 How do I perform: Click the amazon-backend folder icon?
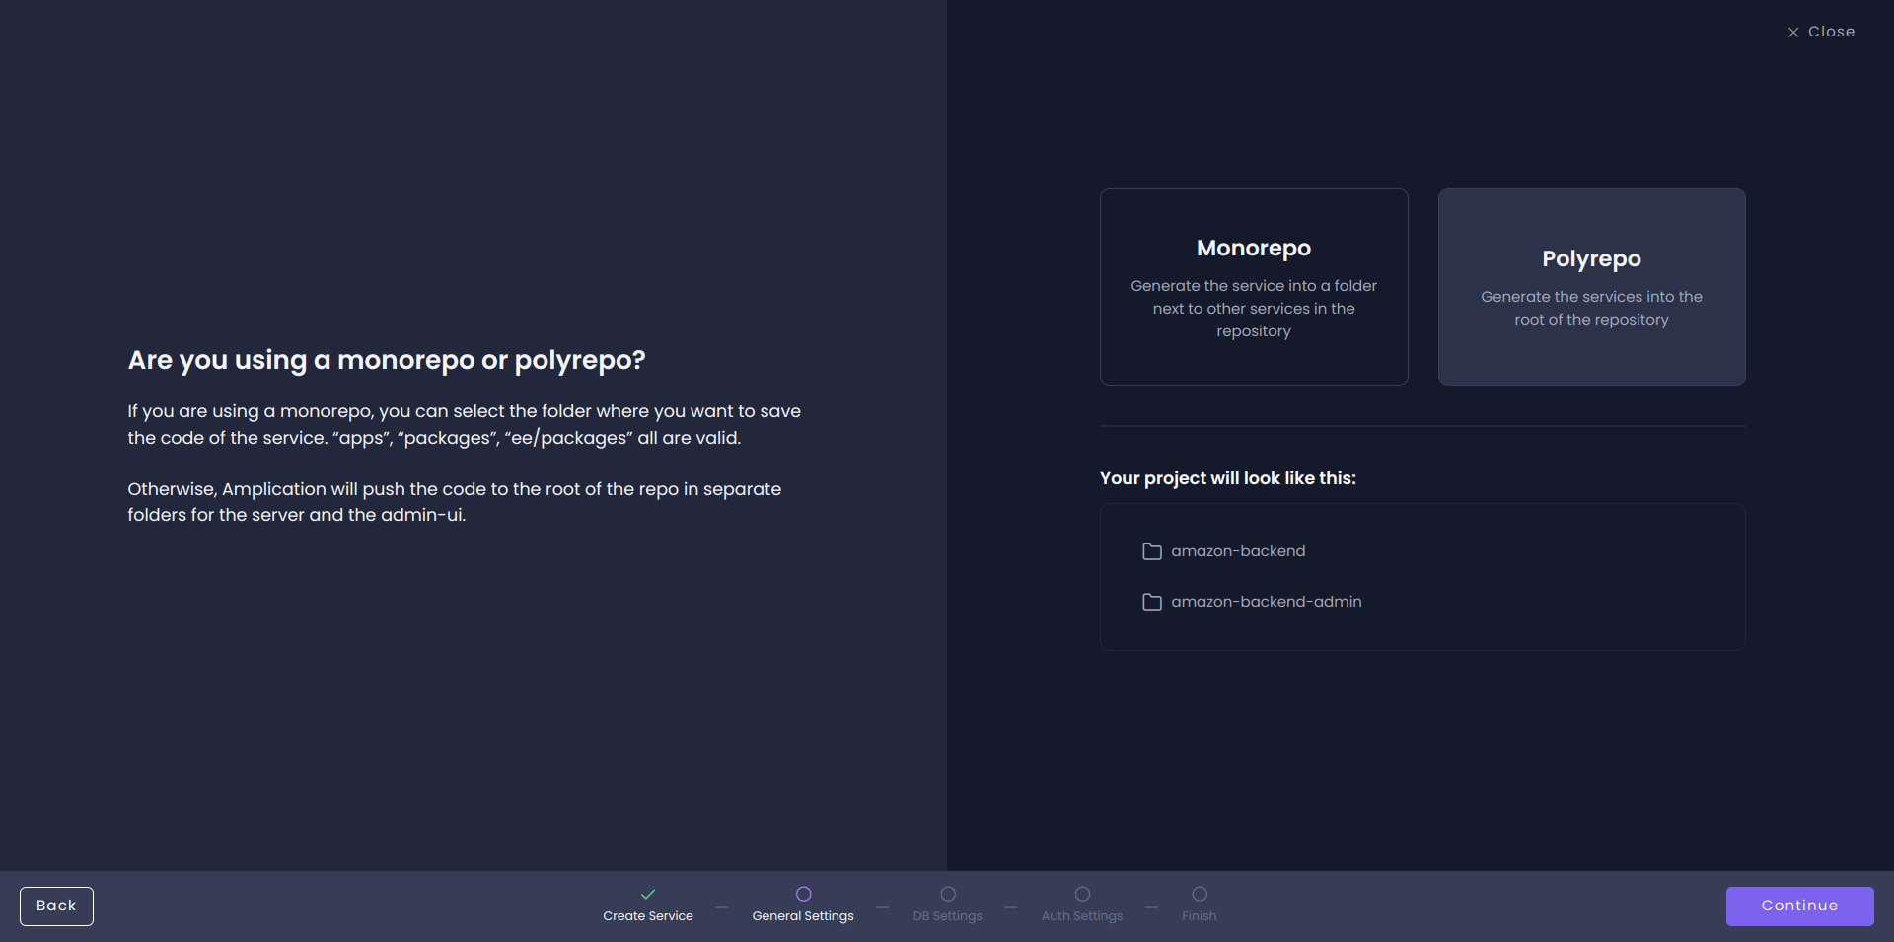[1152, 551]
